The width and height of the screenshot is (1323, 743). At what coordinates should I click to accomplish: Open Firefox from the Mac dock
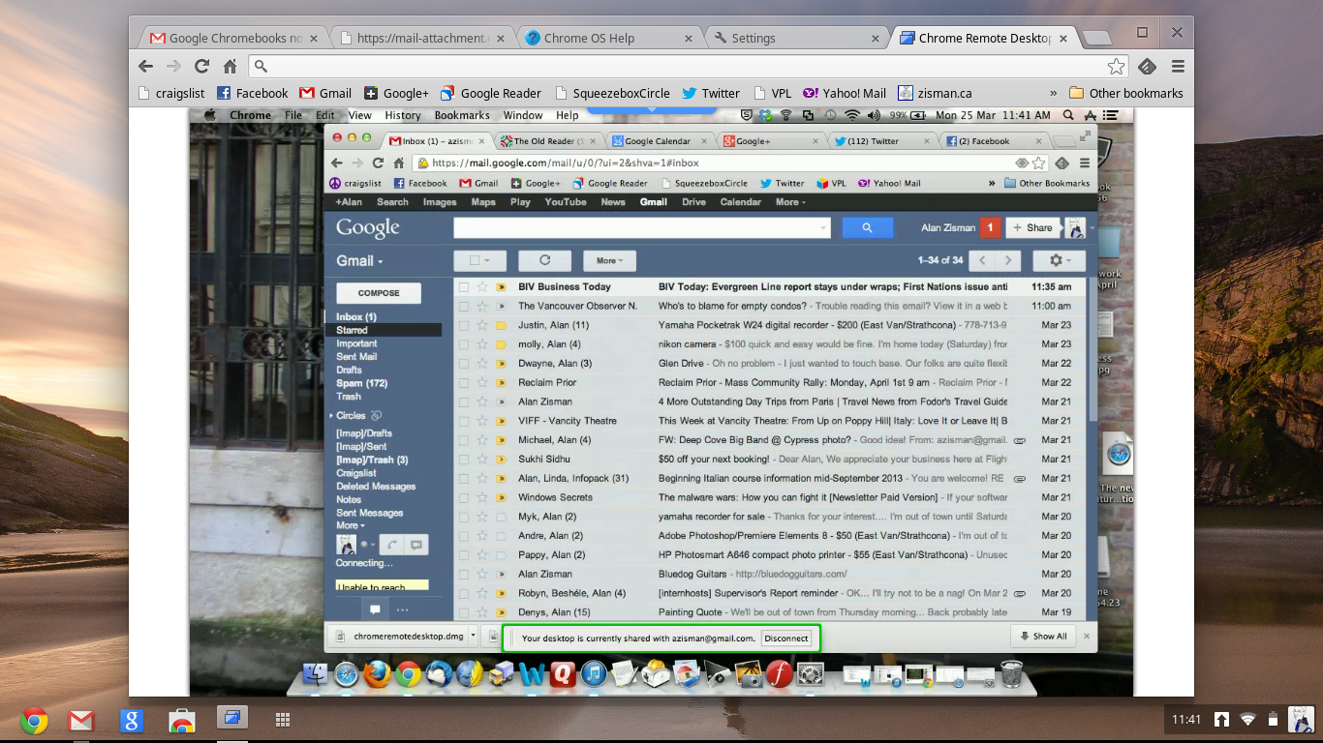tap(377, 674)
